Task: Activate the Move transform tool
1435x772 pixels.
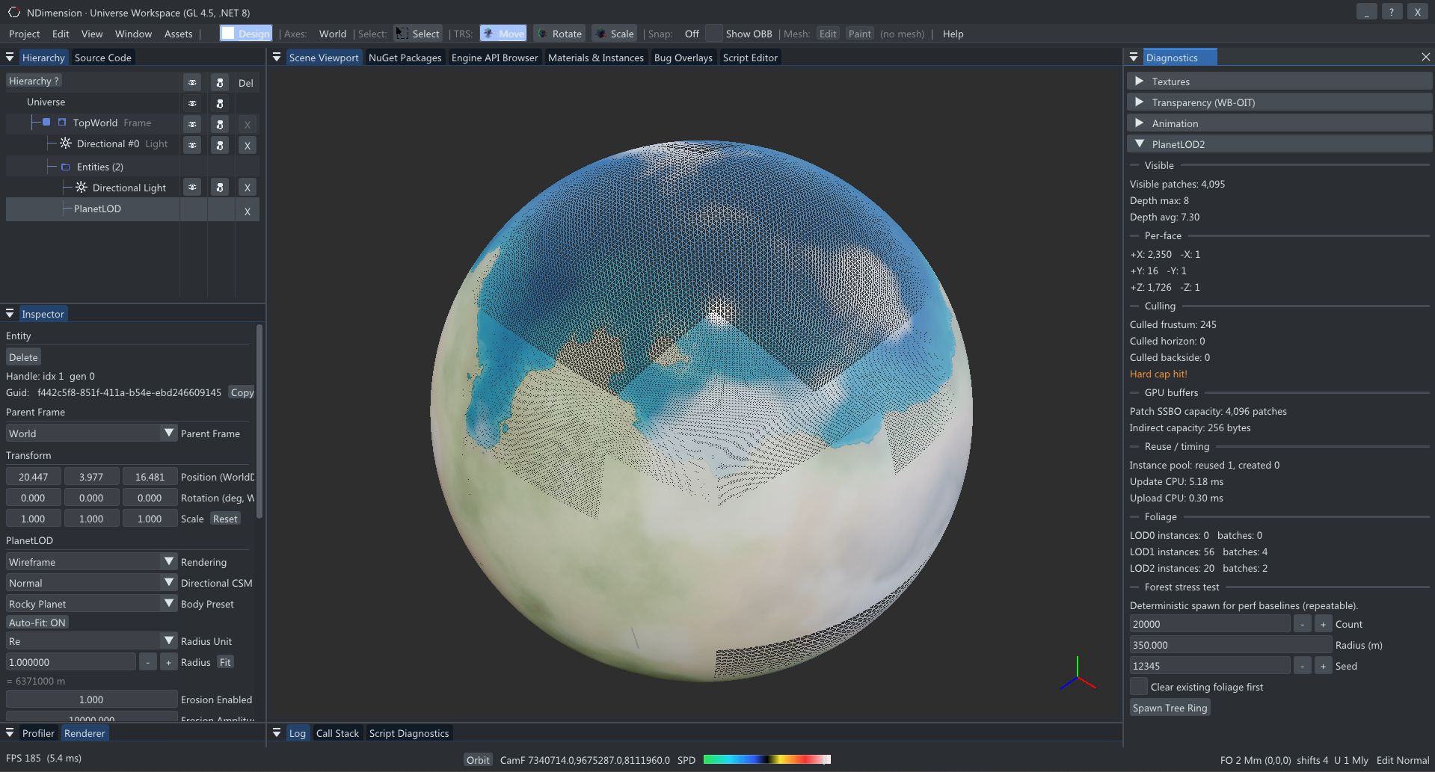Action: pos(503,33)
